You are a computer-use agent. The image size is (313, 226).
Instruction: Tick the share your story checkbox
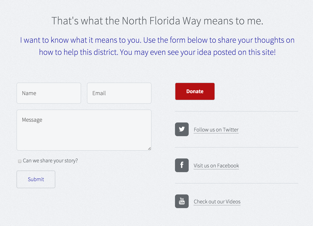coord(20,161)
